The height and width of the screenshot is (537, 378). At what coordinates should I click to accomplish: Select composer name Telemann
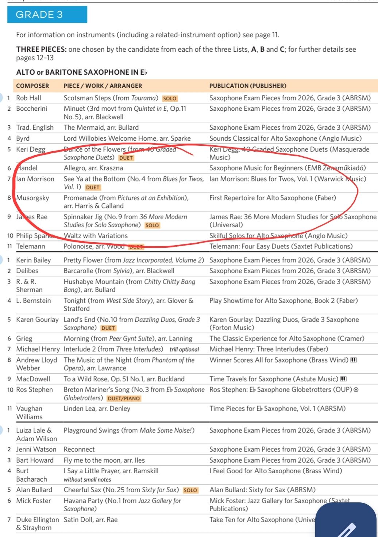point(31,246)
